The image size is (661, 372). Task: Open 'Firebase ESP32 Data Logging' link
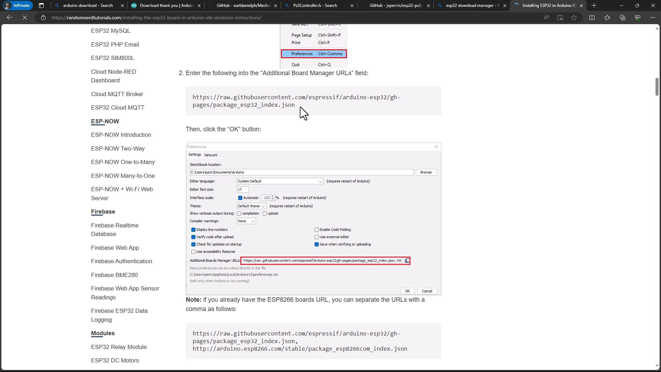pyautogui.click(x=119, y=315)
